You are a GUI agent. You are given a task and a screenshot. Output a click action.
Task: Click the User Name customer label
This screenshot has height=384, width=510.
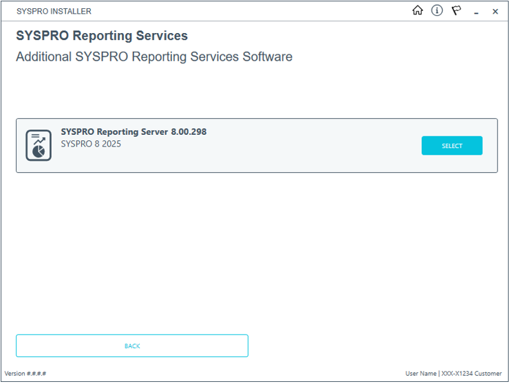(453, 374)
